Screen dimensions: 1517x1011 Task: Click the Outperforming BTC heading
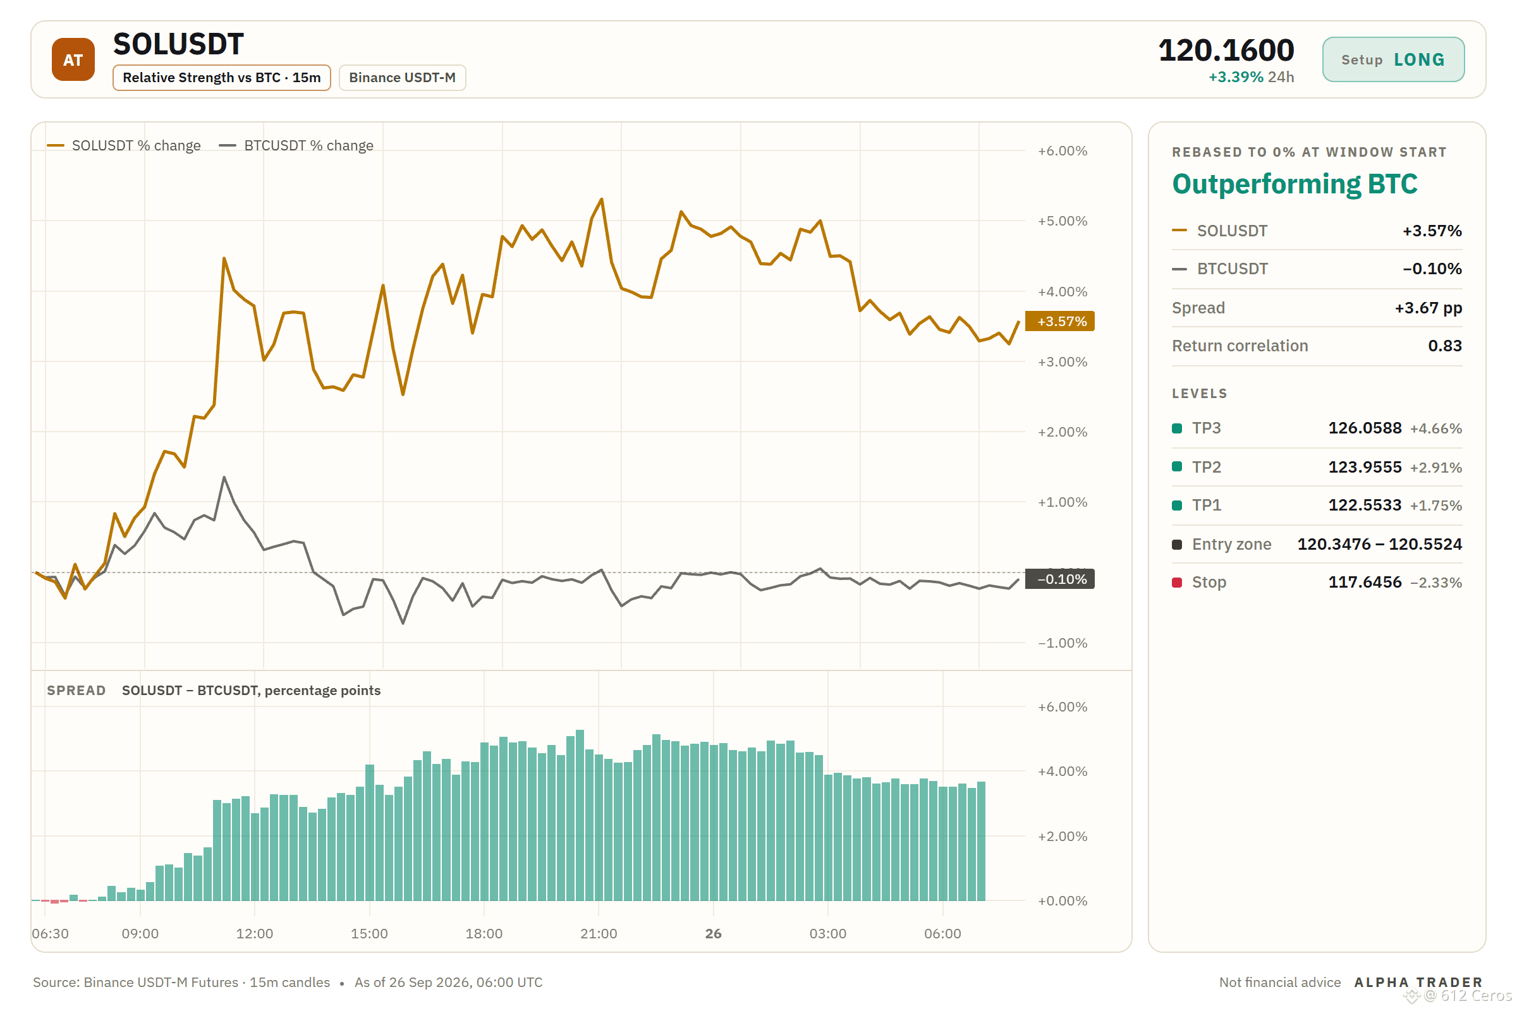pos(1295,185)
